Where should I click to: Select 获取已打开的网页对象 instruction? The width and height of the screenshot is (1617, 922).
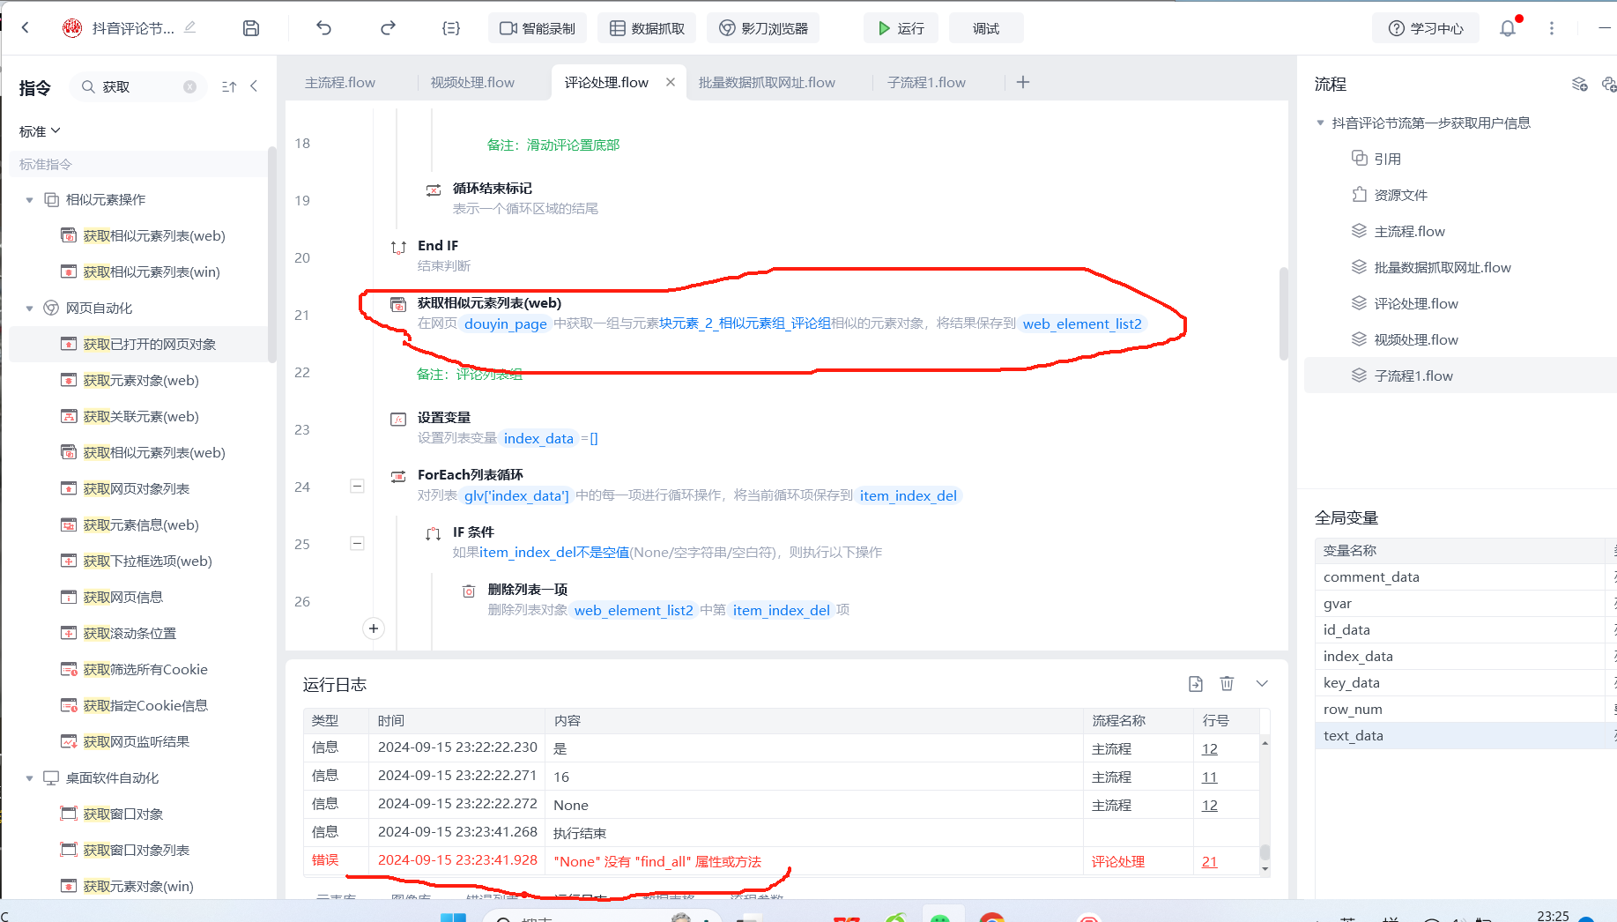tap(138, 344)
